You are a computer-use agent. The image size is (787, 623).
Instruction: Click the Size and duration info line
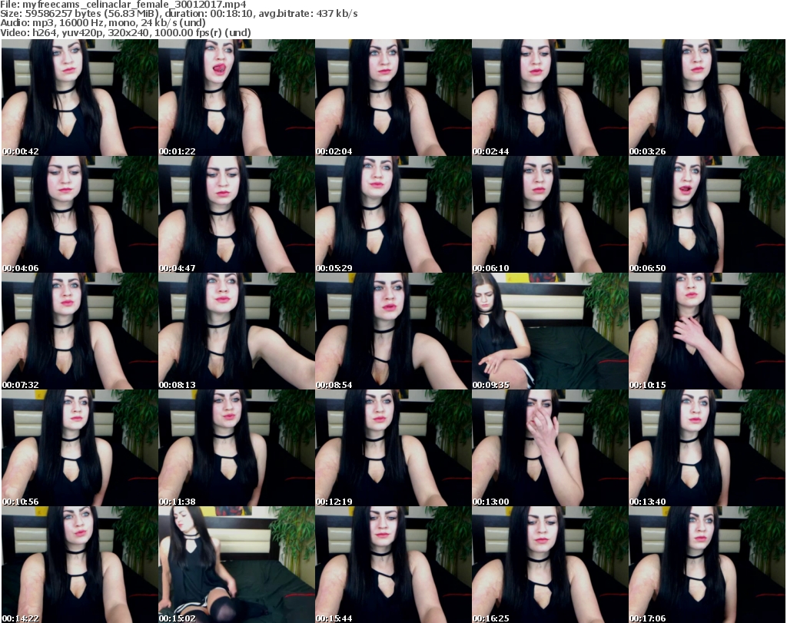[x=179, y=14]
